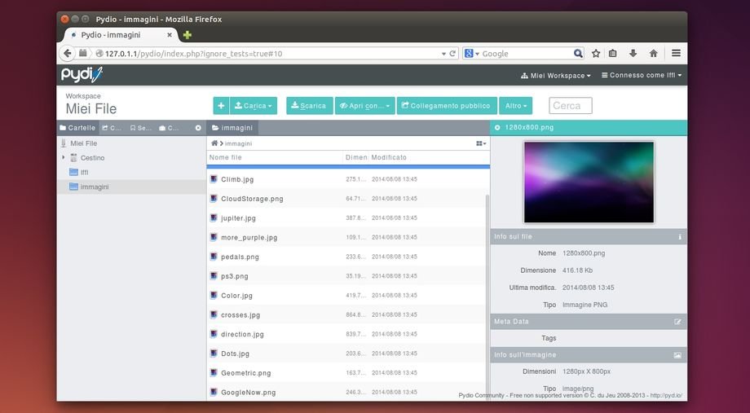The width and height of the screenshot is (750, 413).
Task: Open the Firefox hamburger menu
Action: (676, 54)
